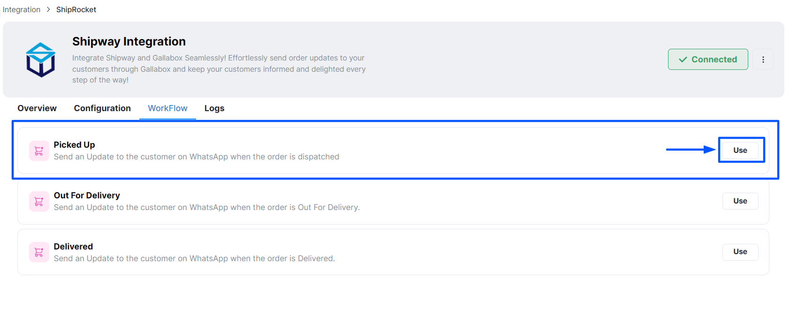Click the checkmark in Connected button
Image resolution: width=790 pixels, height=324 pixels.
[x=683, y=60]
